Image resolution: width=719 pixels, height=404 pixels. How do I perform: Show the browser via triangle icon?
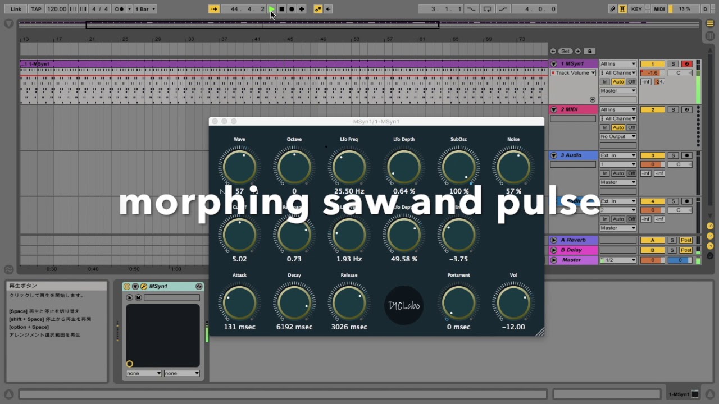tap(9, 24)
